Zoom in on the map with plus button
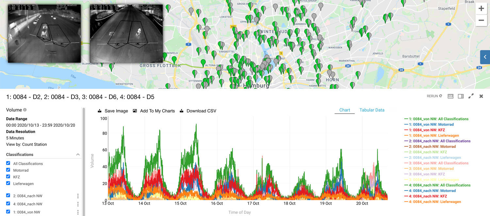 click(x=481, y=9)
